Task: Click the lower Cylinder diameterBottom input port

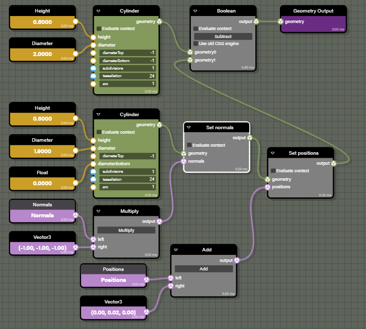Action: [93, 164]
